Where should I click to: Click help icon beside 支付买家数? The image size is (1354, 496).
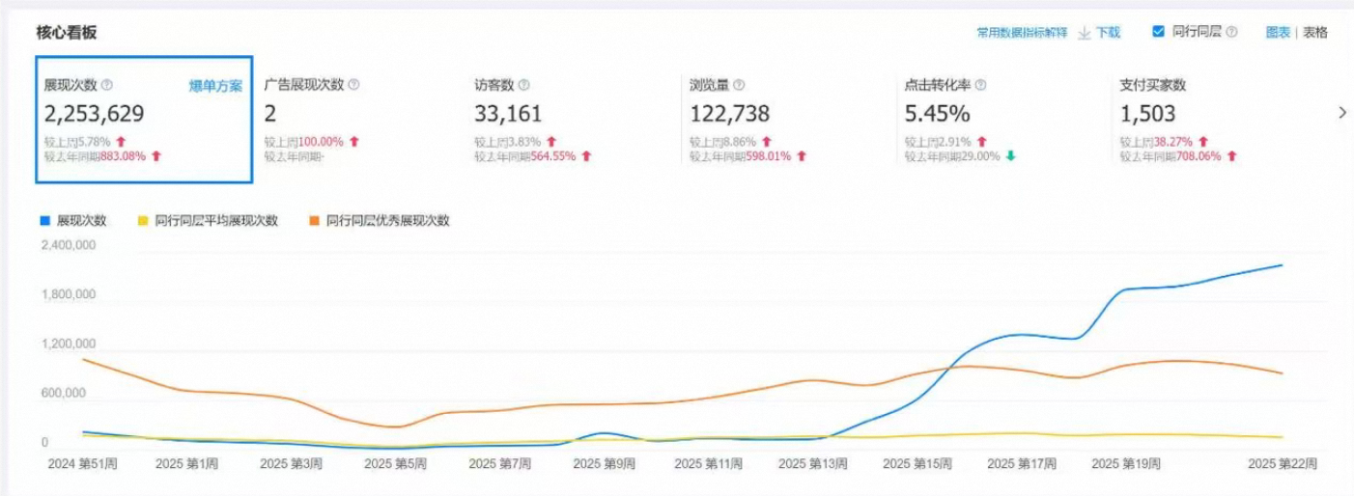click(1196, 85)
